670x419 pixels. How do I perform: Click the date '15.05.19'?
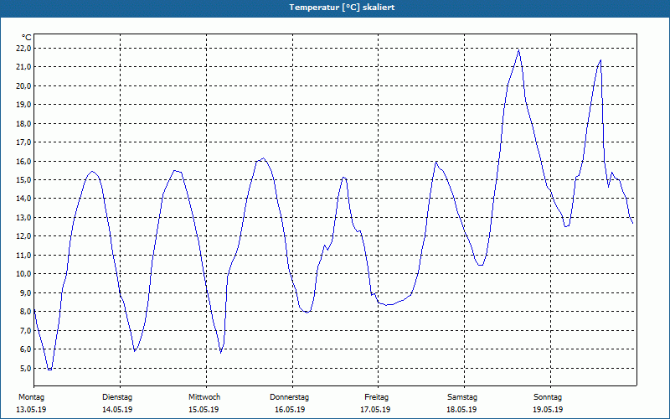[x=204, y=410]
